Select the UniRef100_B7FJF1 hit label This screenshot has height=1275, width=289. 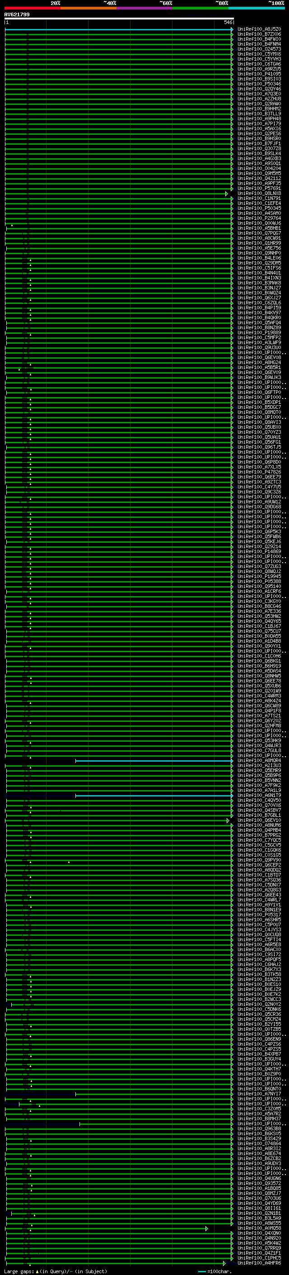click(259, 143)
